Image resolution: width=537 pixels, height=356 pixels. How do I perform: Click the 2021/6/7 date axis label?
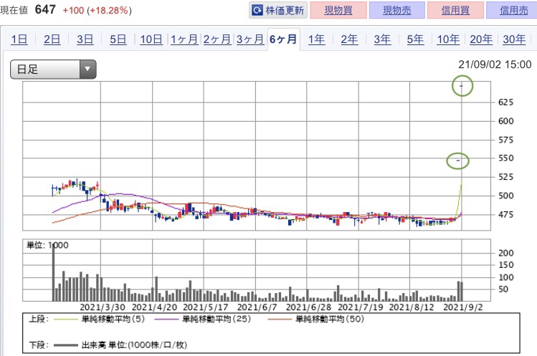[257, 307]
